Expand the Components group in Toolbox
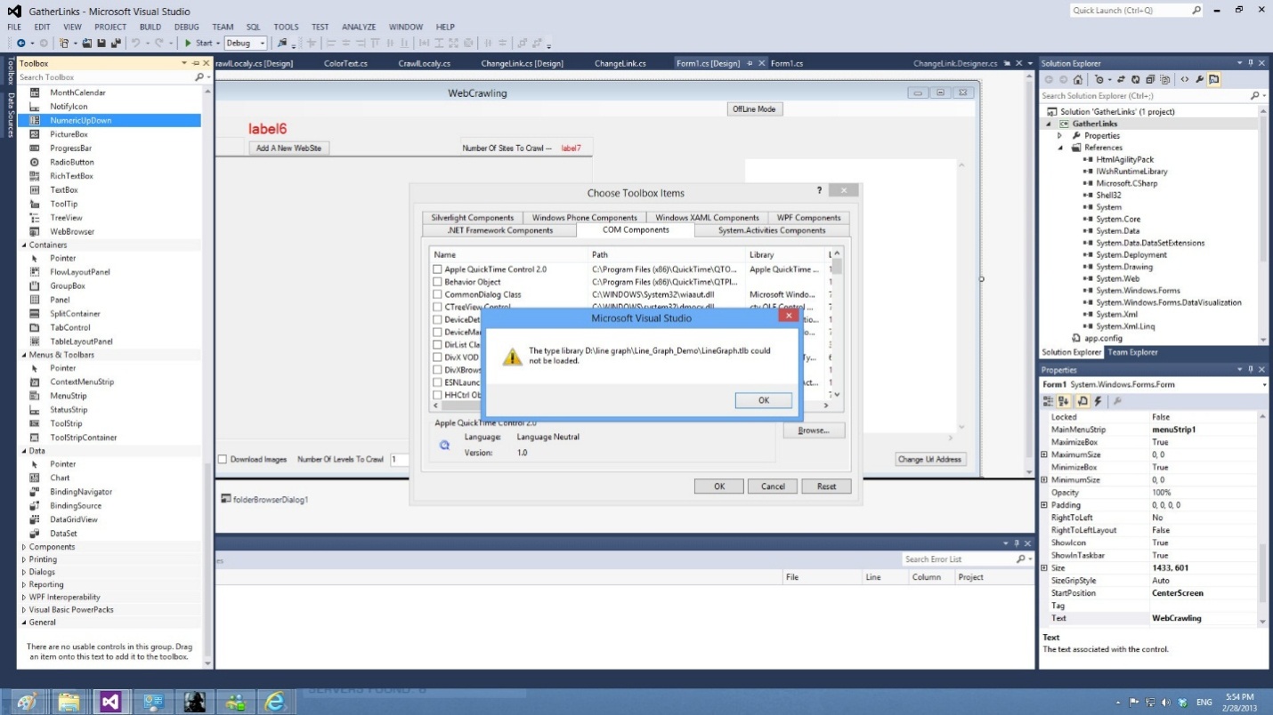 pos(24,547)
